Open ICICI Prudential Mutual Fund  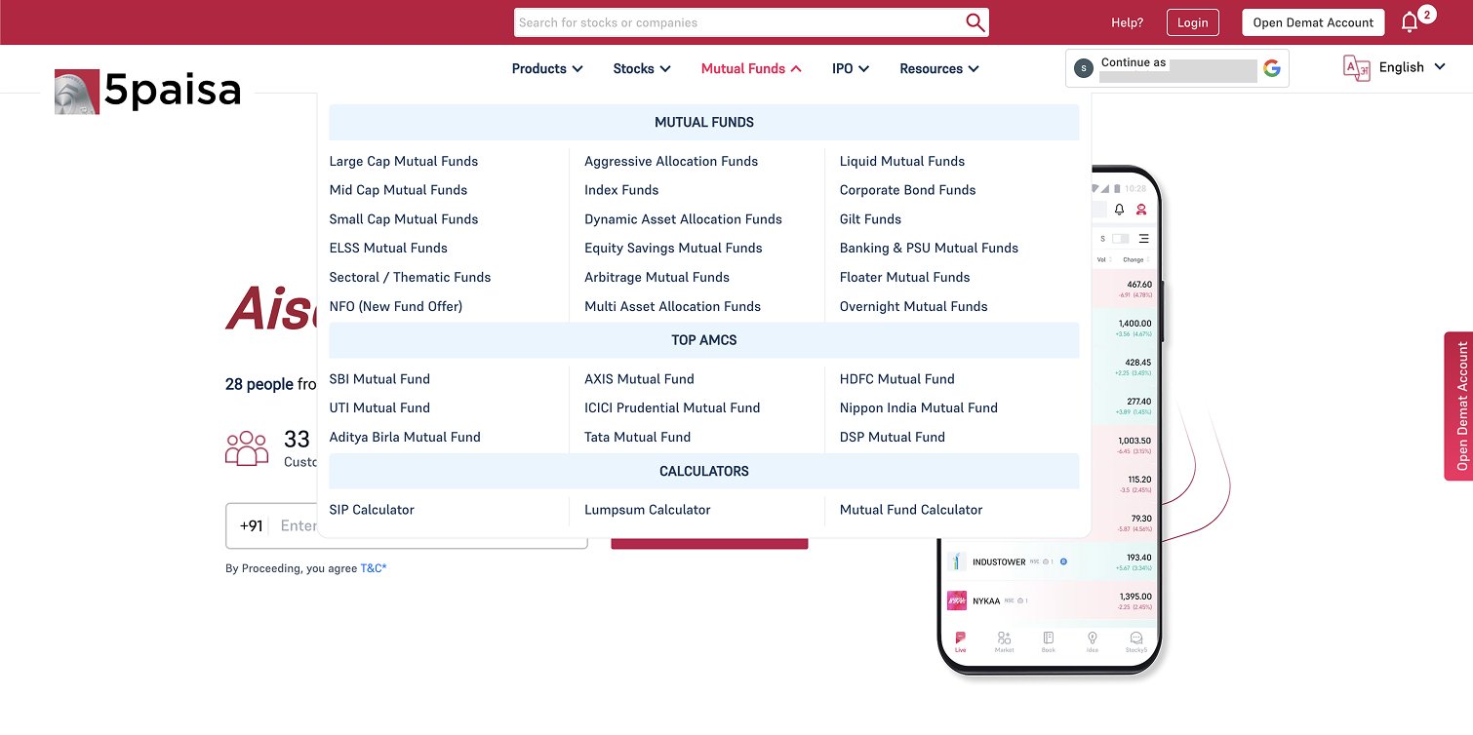pyautogui.click(x=672, y=407)
